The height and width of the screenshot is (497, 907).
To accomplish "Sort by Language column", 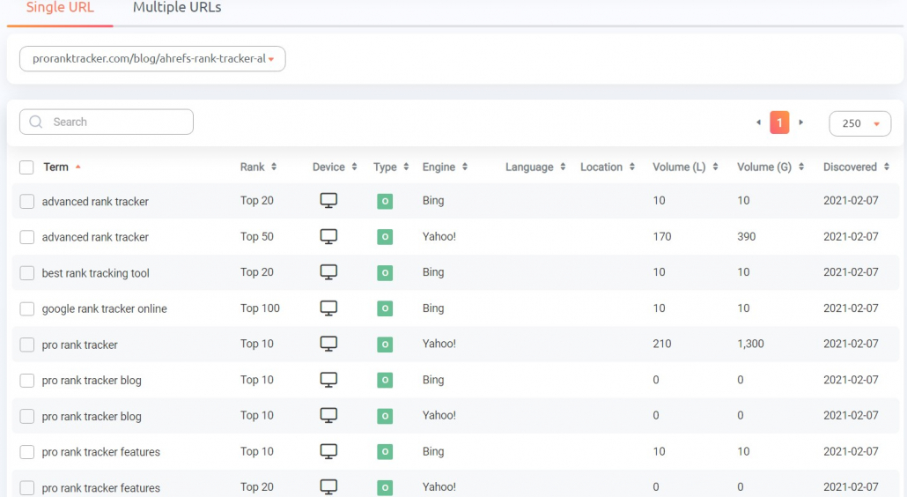I will [x=535, y=167].
